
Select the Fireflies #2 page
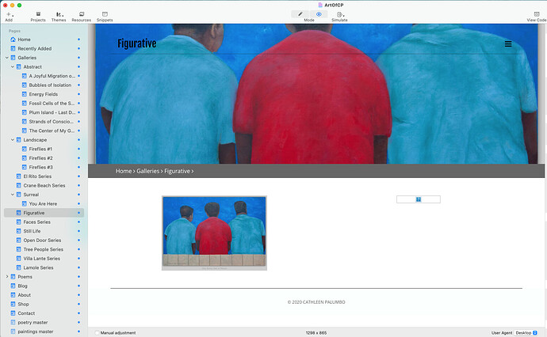click(x=40, y=158)
